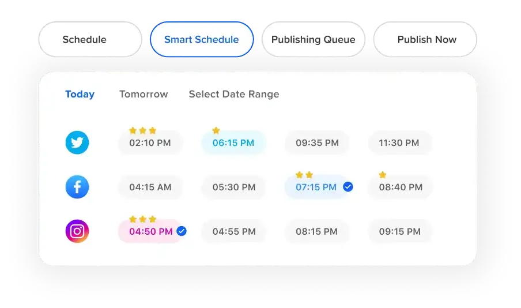Click the Instagram camera icon
The height and width of the screenshot is (308, 521).
pos(77,231)
